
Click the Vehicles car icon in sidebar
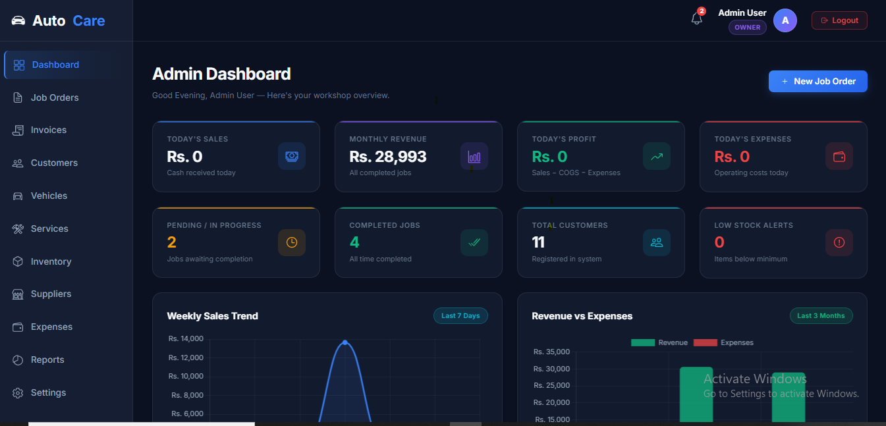[x=18, y=196]
